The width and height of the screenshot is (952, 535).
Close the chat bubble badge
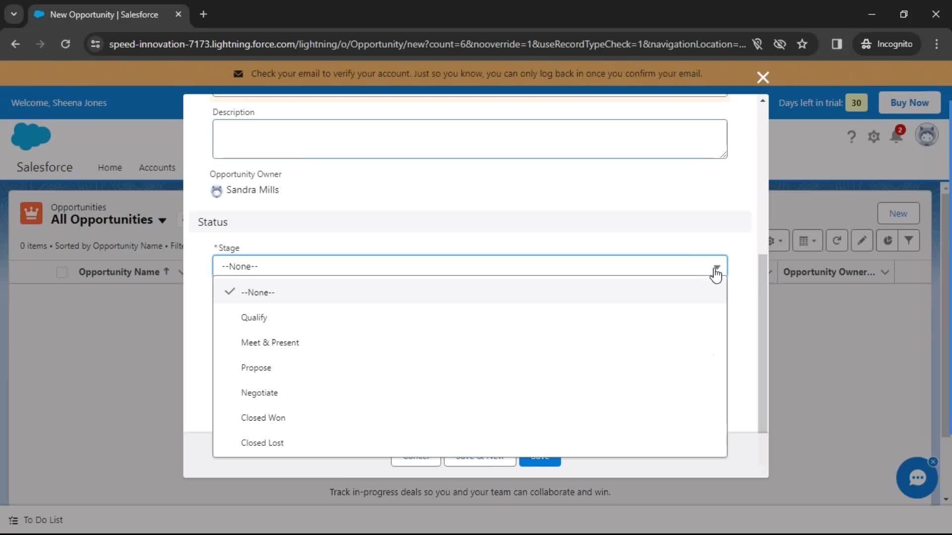pyautogui.click(x=933, y=462)
